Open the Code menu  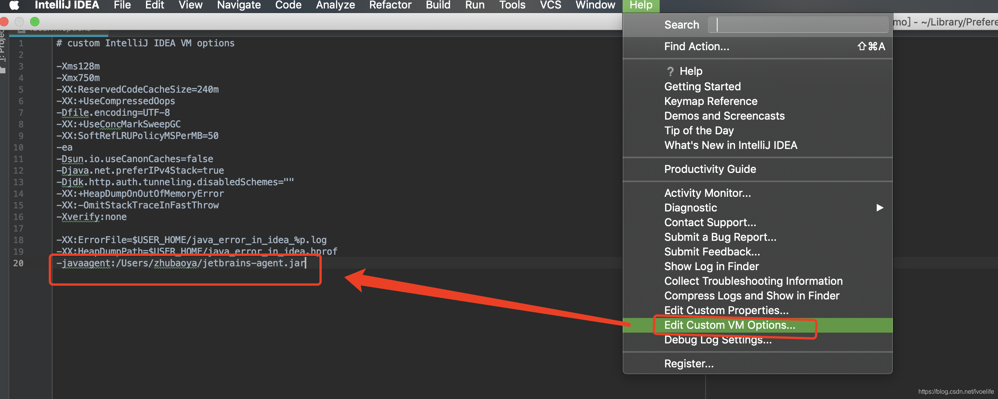pyautogui.click(x=288, y=5)
